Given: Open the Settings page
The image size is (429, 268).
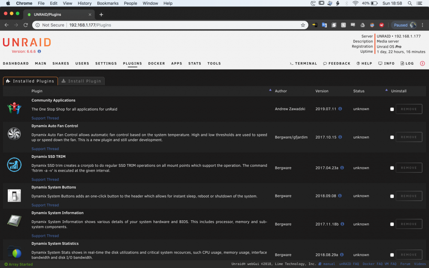Looking at the screenshot, I should (106, 63).
